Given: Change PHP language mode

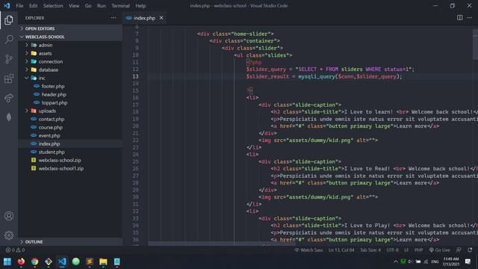Looking at the screenshot, I should [418, 250].
